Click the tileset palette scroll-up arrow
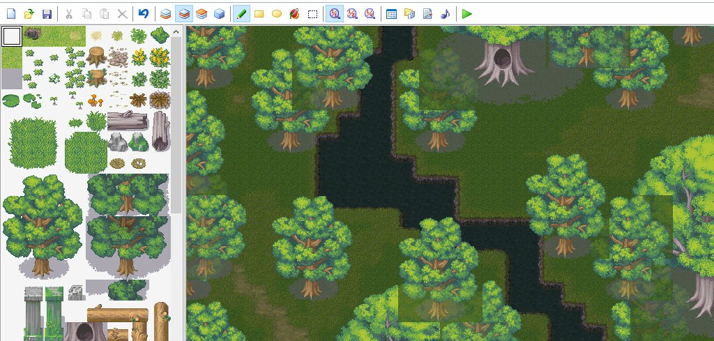This screenshot has height=341, width=714. pyautogui.click(x=176, y=32)
